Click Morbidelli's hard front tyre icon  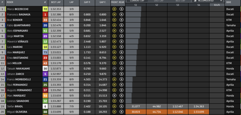click(x=114, y=79)
